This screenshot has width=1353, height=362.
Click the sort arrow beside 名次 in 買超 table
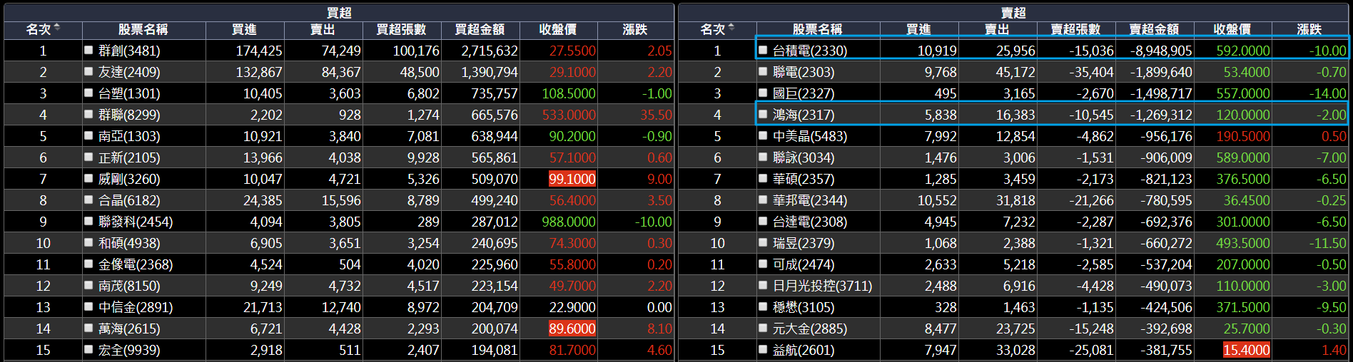tap(57, 28)
